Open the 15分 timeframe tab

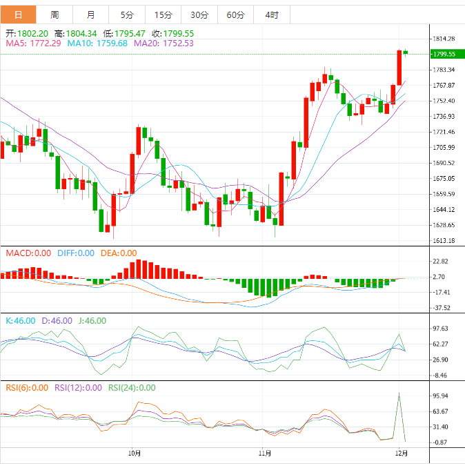(x=163, y=14)
